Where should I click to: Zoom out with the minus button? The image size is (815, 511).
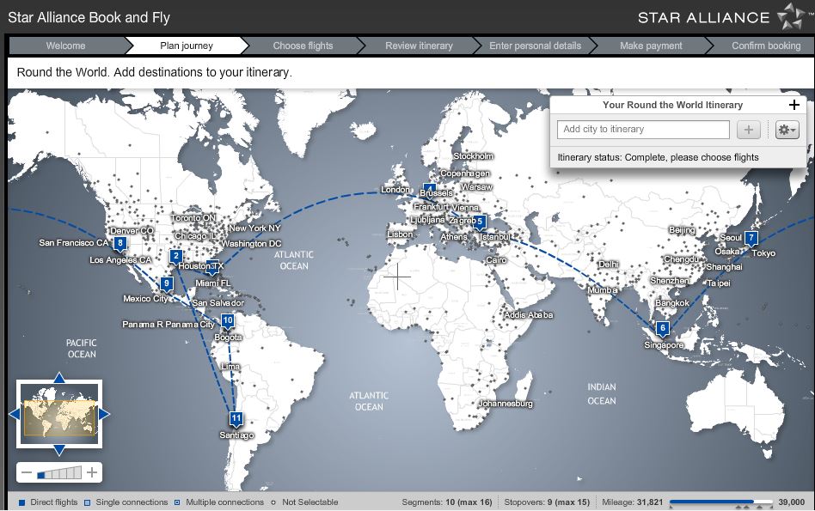[x=27, y=472]
